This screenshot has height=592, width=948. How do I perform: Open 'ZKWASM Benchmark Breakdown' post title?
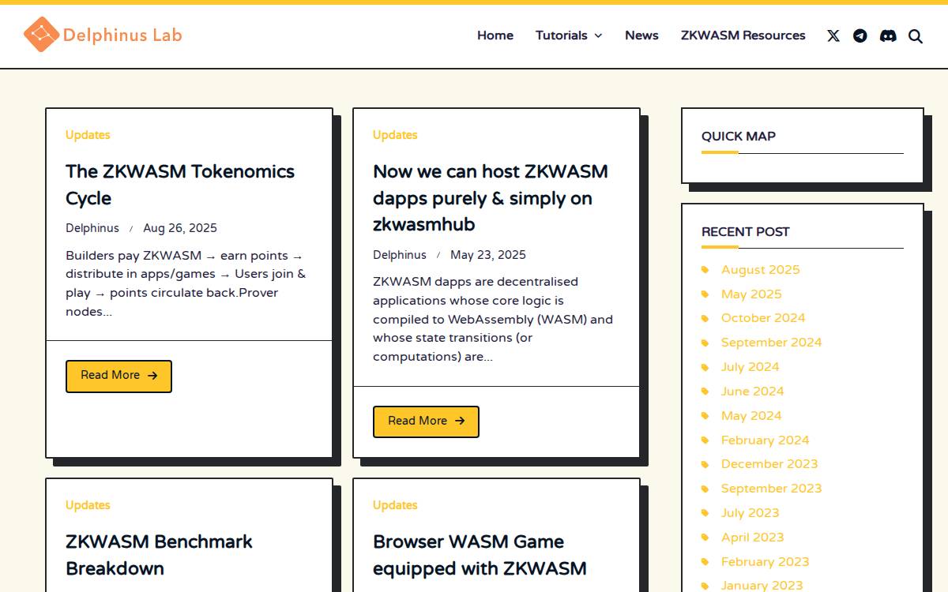[x=159, y=555]
